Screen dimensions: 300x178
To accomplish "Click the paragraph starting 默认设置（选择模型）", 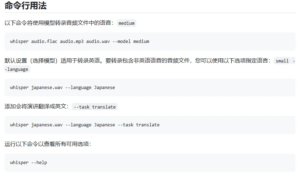I will (x=150, y=65).
